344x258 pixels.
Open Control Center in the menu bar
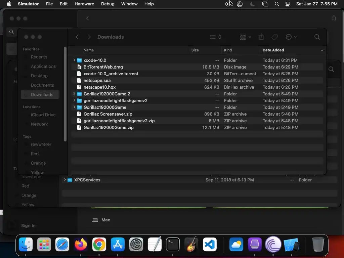point(288,4)
